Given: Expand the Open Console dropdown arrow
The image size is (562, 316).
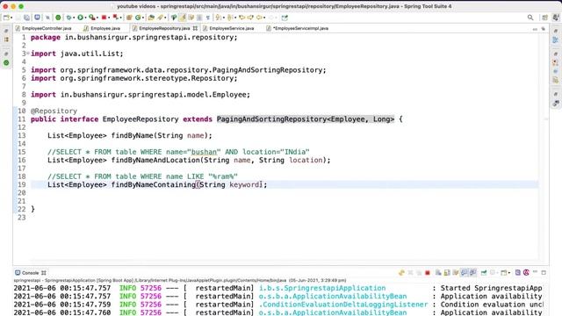Looking at the screenshot, I should (509, 273).
